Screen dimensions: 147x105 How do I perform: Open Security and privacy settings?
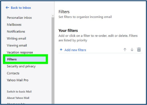tap(21, 66)
